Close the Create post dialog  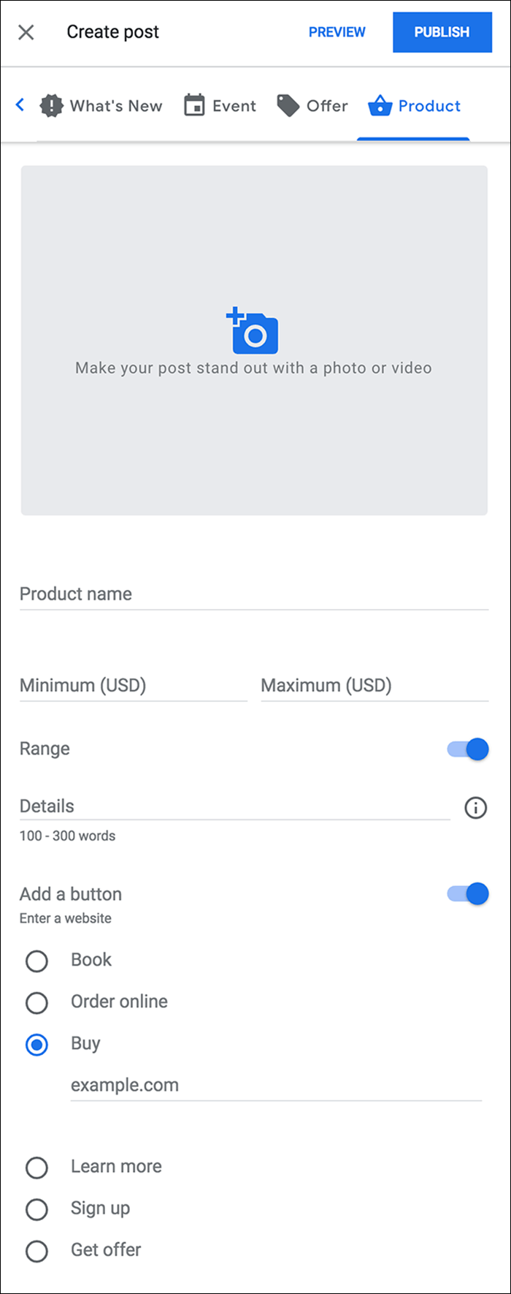pyautogui.click(x=26, y=32)
